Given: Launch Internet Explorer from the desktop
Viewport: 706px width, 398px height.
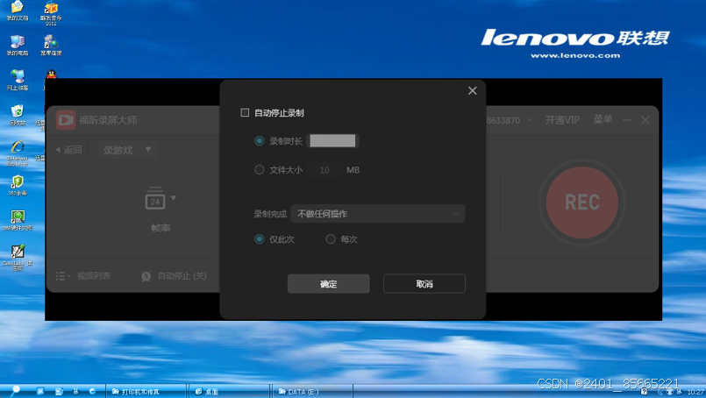Looking at the screenshot, I should (18, 153).
